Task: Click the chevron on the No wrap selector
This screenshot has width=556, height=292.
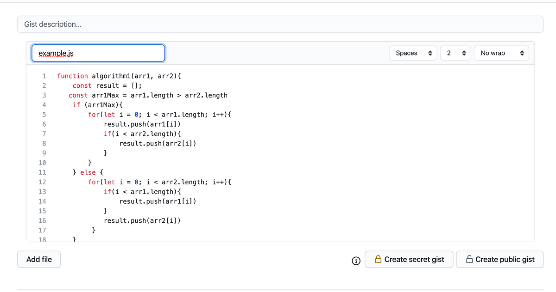Action: [x=523, y=53]
